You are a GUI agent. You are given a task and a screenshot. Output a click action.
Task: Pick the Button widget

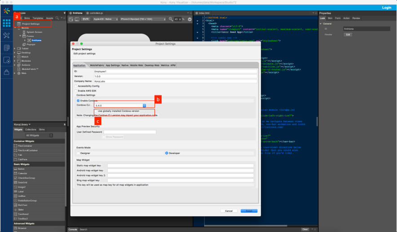(x=21, y=169)
